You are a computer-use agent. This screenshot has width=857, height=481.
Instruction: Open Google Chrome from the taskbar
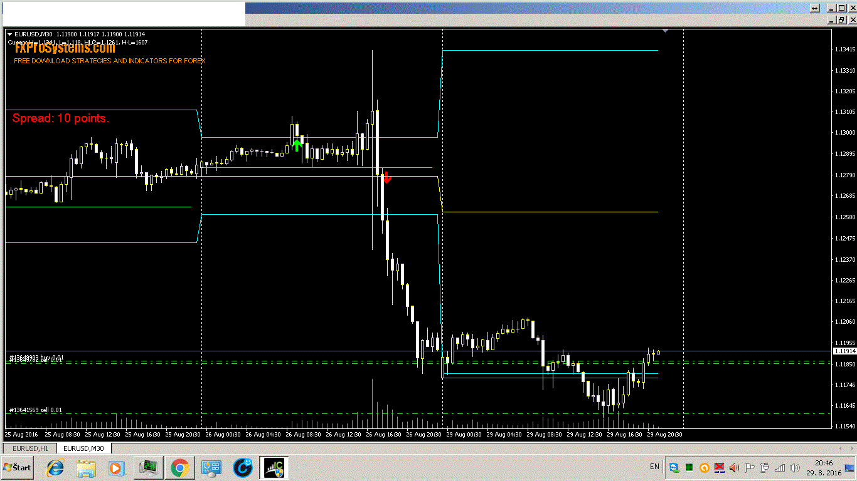pos(180,467)
